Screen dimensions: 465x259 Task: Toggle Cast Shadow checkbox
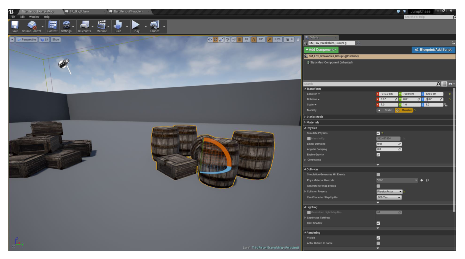378,223
